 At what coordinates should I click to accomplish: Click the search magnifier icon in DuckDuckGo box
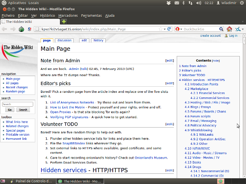pyautogui.click(x=221, y=29)
